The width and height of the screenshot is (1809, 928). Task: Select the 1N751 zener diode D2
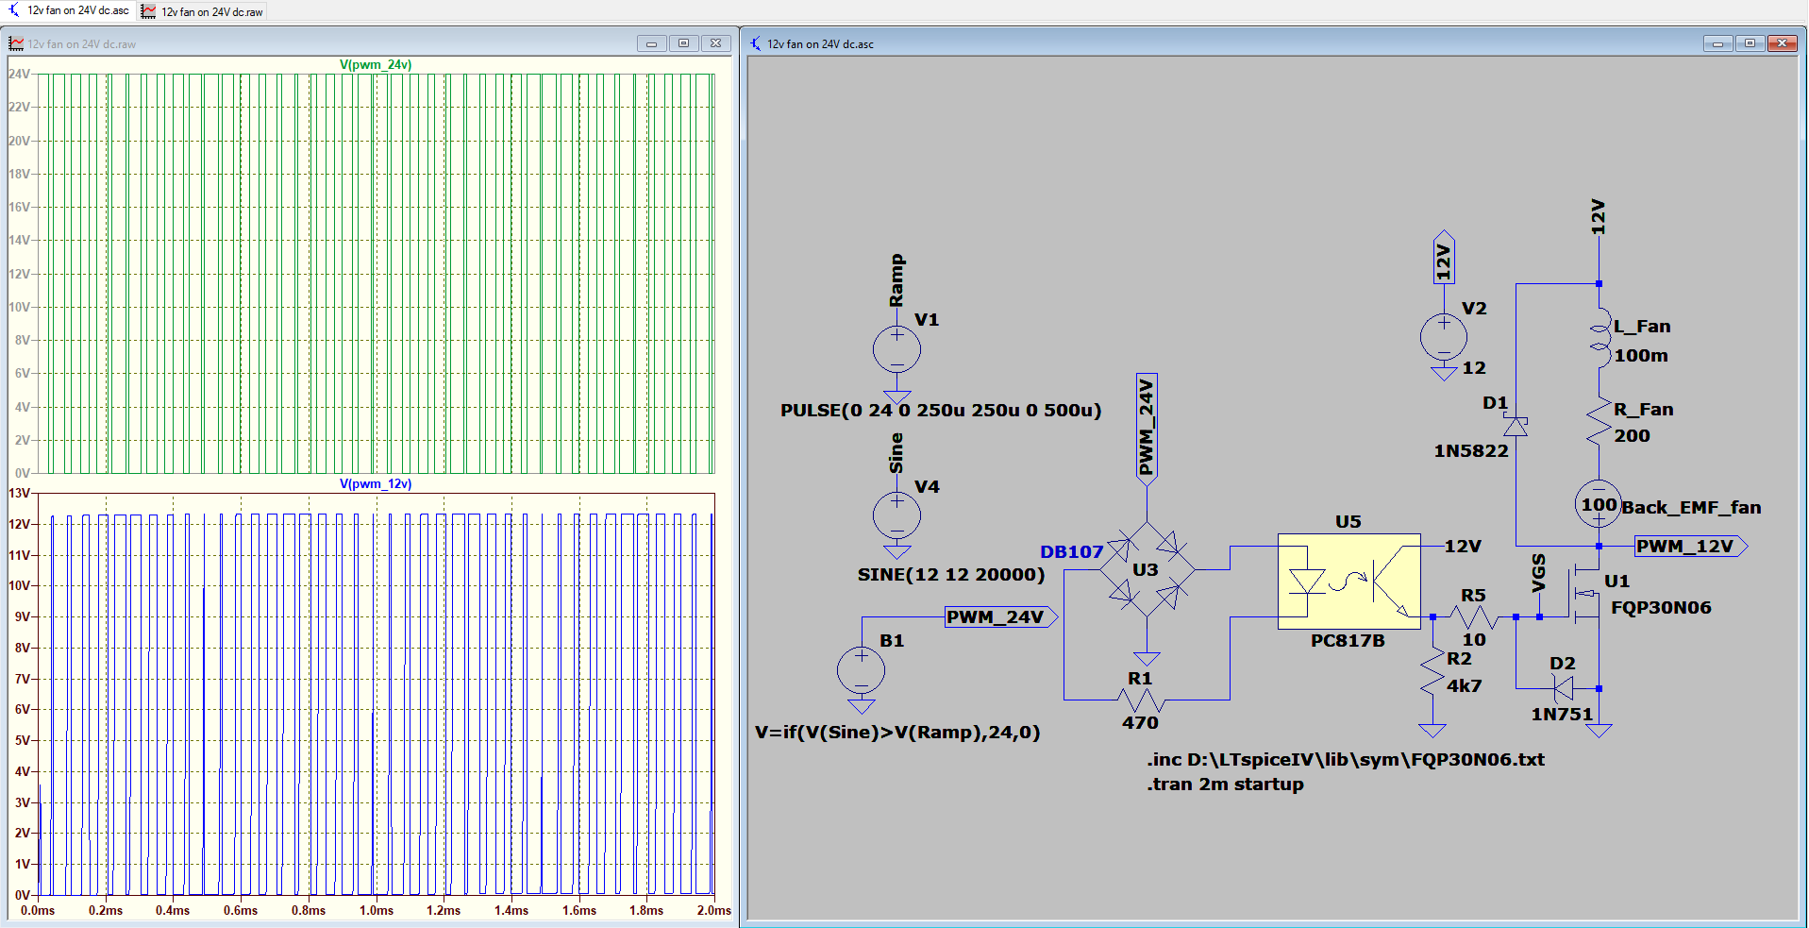[x=1563, y=688]
